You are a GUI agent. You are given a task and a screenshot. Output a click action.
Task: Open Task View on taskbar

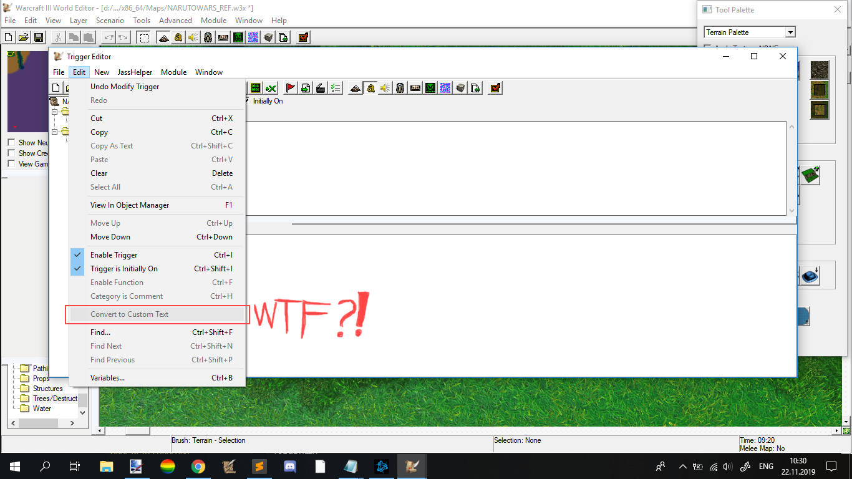75,466
